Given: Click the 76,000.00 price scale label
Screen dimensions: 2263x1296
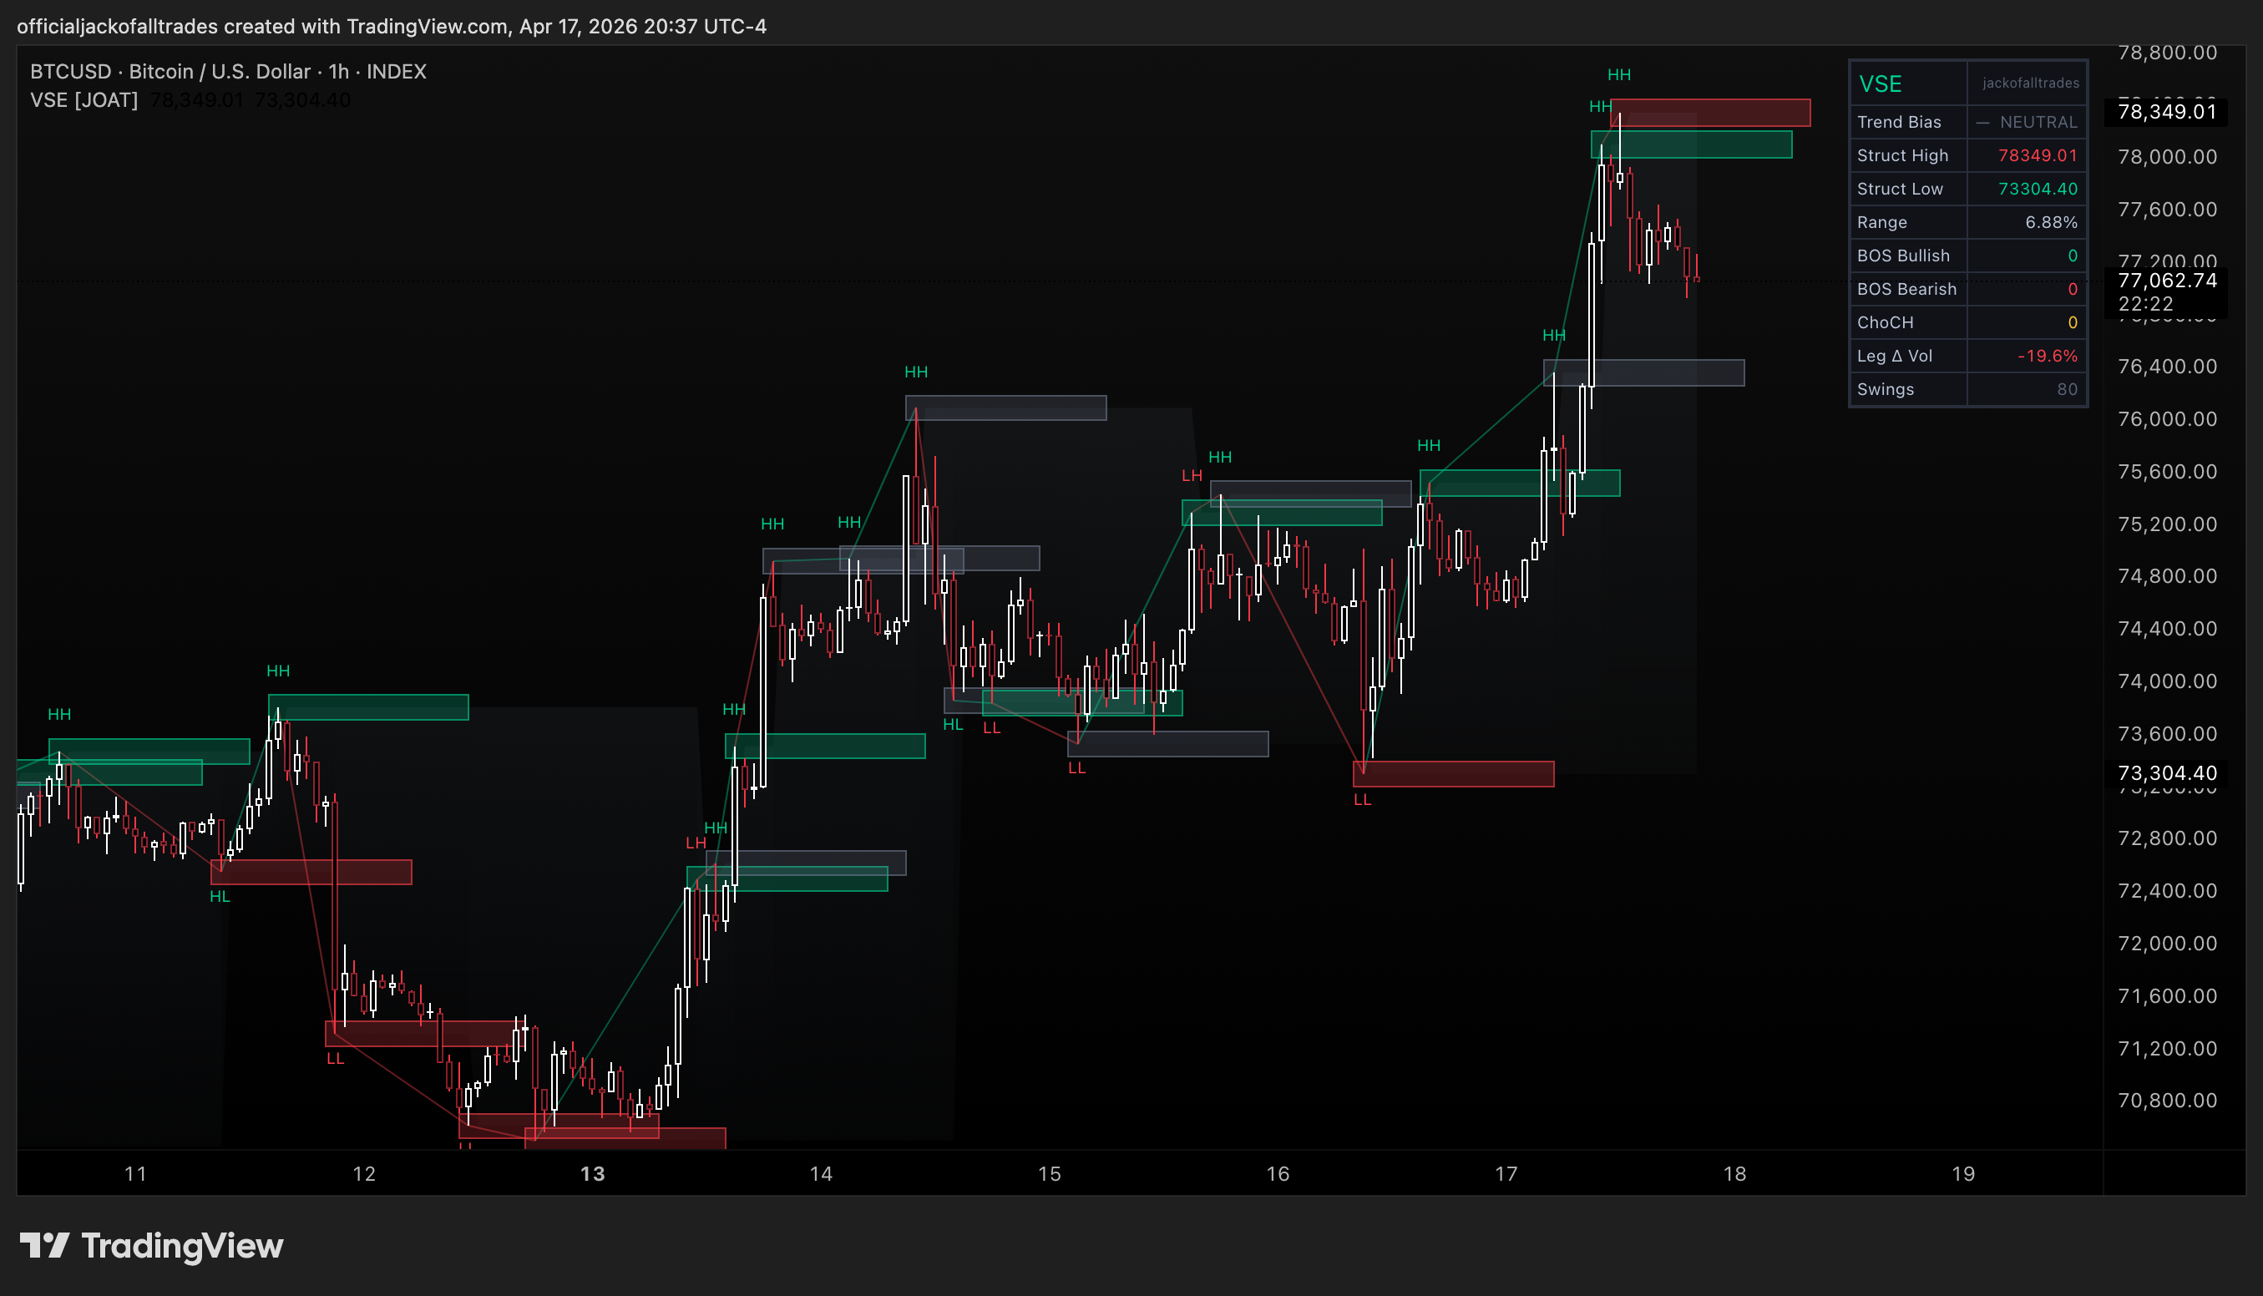Looking at the screenshot, I should 2167,419.
